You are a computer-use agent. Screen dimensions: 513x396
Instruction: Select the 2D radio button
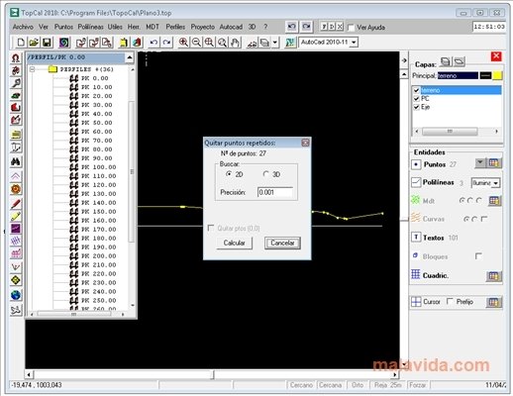(229, 173)
